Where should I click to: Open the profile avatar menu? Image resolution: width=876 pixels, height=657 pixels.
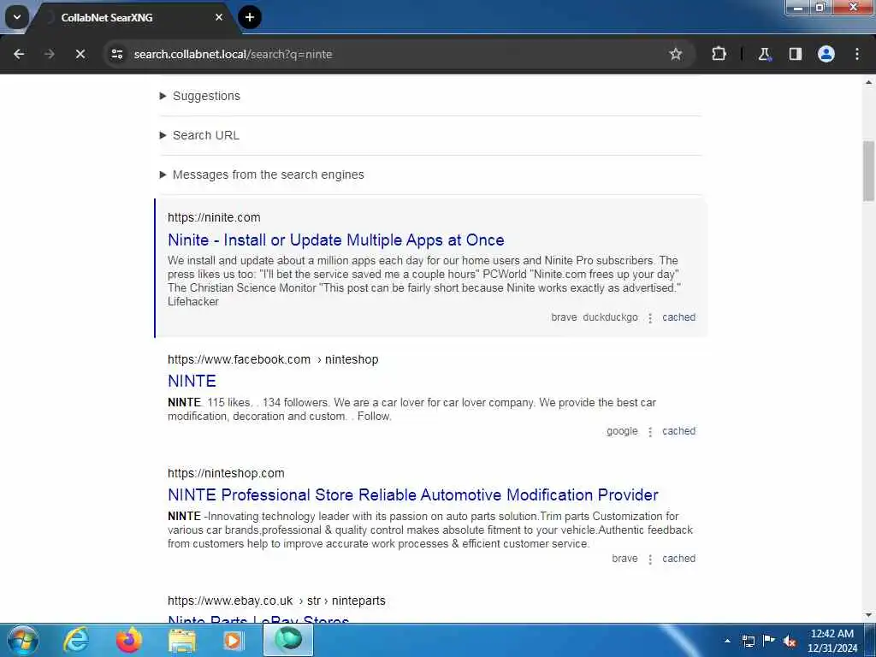pos(826,54)
